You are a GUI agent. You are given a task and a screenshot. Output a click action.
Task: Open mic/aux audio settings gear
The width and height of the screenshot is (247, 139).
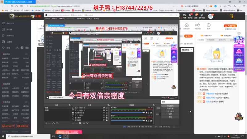tap(151, 121)
